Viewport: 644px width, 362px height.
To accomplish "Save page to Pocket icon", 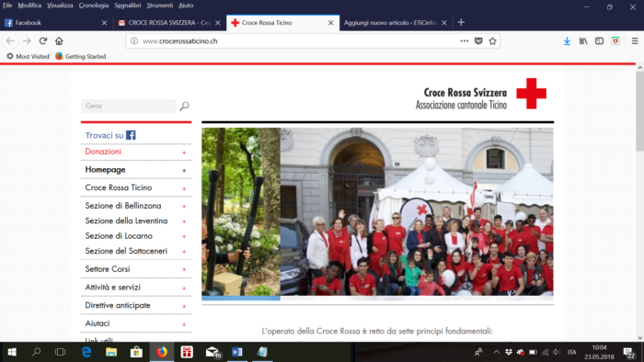I will [478, 41].
